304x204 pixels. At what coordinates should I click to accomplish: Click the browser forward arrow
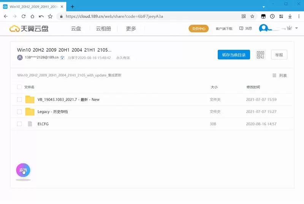coord(14,16)
